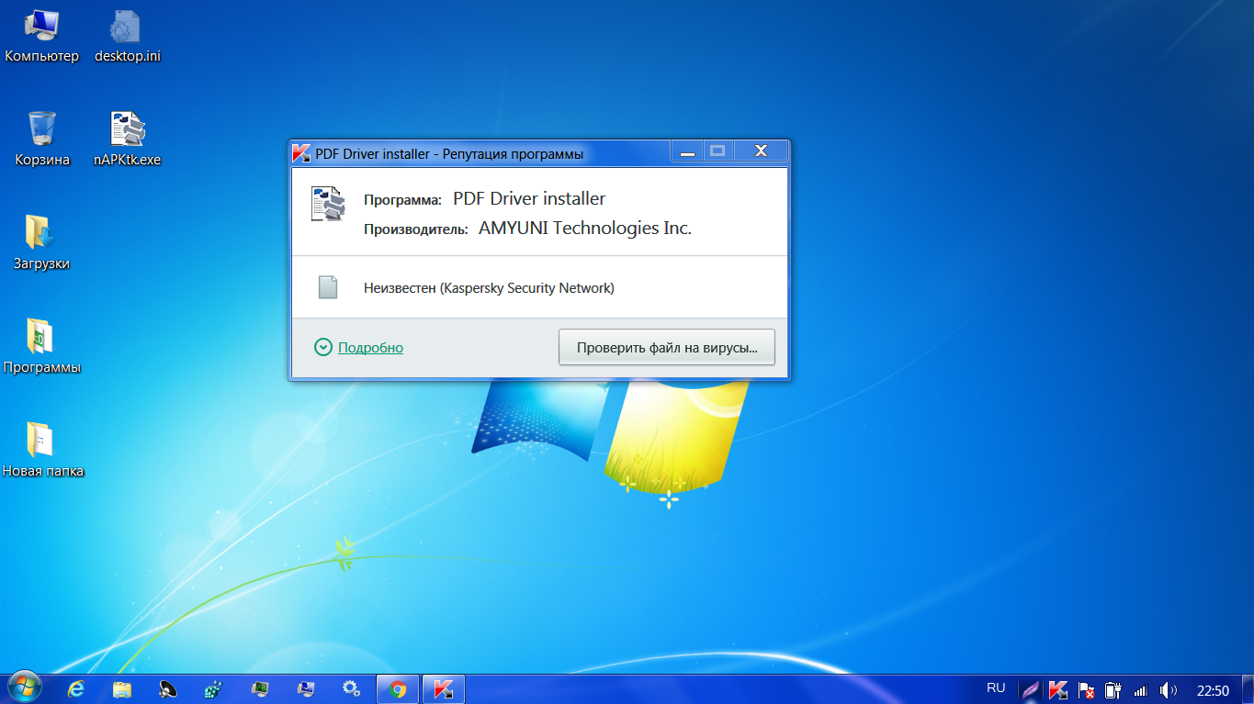Open the Корзина recycle bin icon
The image size is (1254, 704).
tap(42, 130)
